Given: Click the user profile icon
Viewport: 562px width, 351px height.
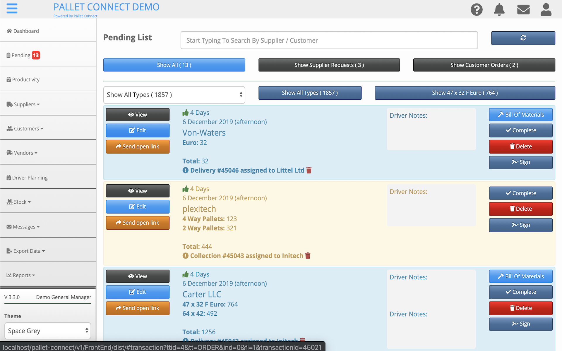Looking at the screenshot, I should 546,10.
